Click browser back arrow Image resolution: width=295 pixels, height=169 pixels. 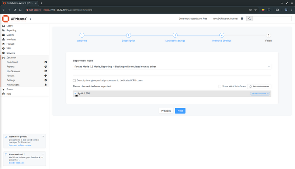pyautogui.click(x=3, y=10)
